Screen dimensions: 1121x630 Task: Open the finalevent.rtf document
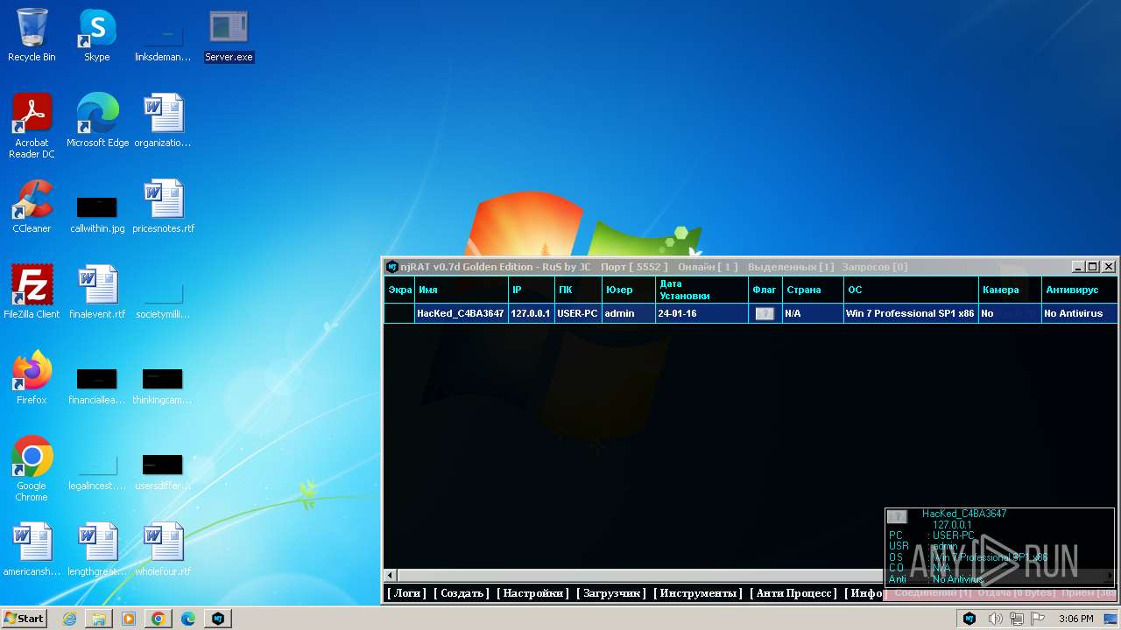coord(97,292)
